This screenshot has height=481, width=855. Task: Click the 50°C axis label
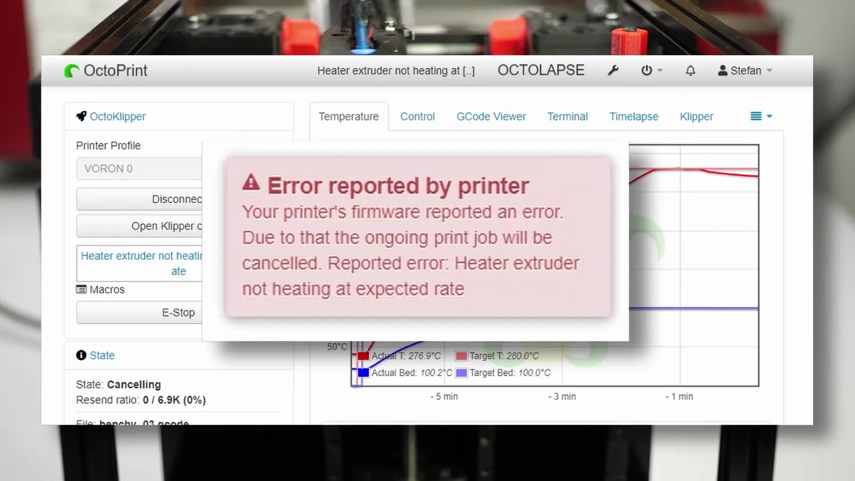(x=337, y=347)
